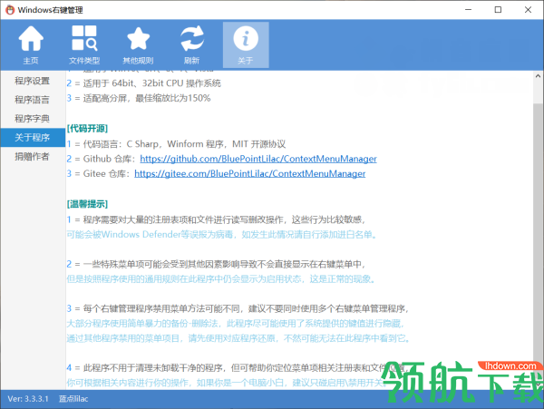Open the Gitee ContextMenuManager repository link

coord(250,173)
